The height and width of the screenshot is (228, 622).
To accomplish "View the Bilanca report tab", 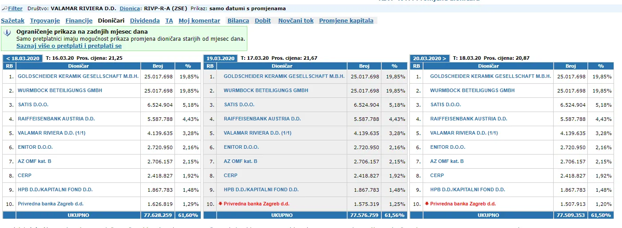I will [x=238, y=20].
